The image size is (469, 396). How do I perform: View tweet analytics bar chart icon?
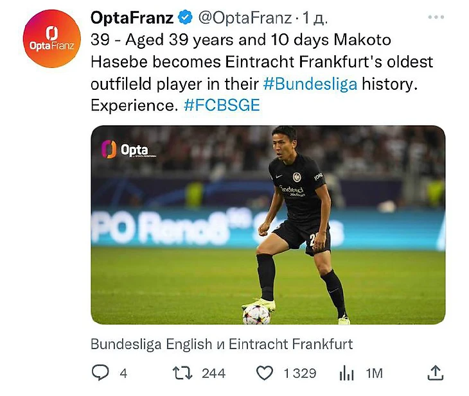(x=346, y=373)
